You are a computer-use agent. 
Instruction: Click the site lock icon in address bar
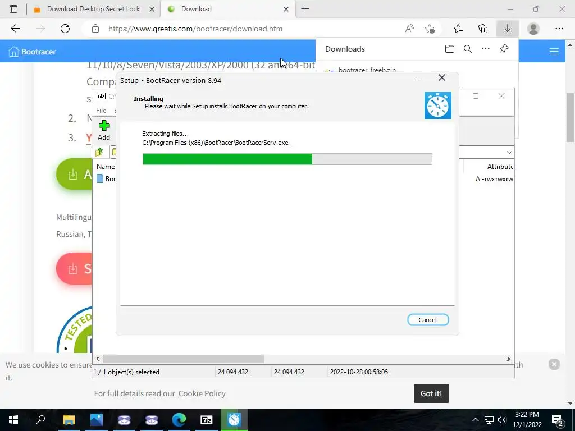click(x=95, y=29)
